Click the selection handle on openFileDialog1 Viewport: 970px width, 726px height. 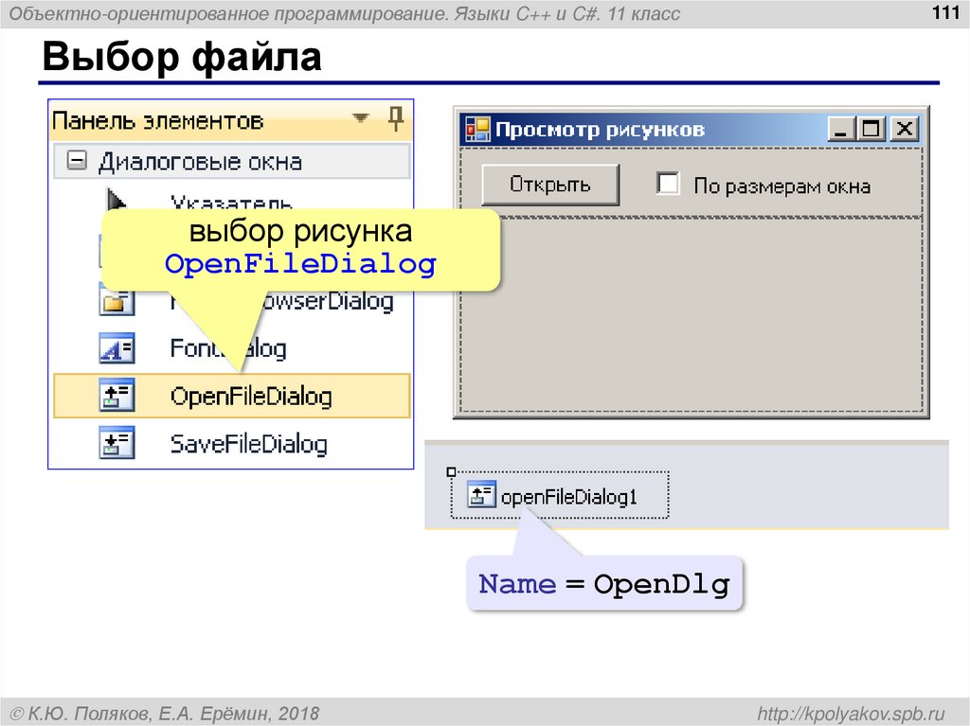451,471
